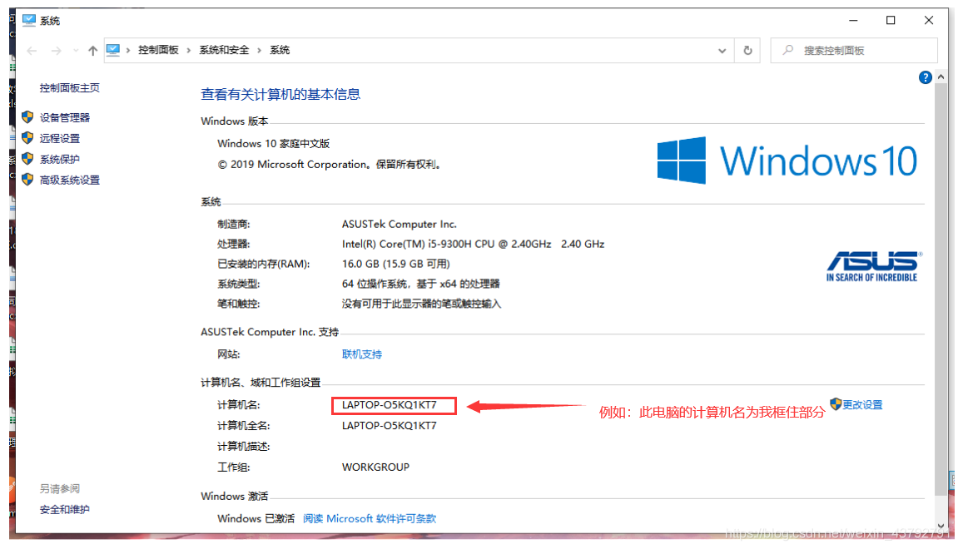Select the computer name LAPTOP-O5KQ1KT7 text

pos(390,405)
